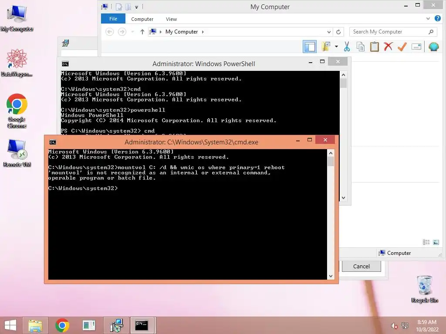Screen dimensions: 446x334
Task: Click the search magnifier icon
Action: point(431,32)
